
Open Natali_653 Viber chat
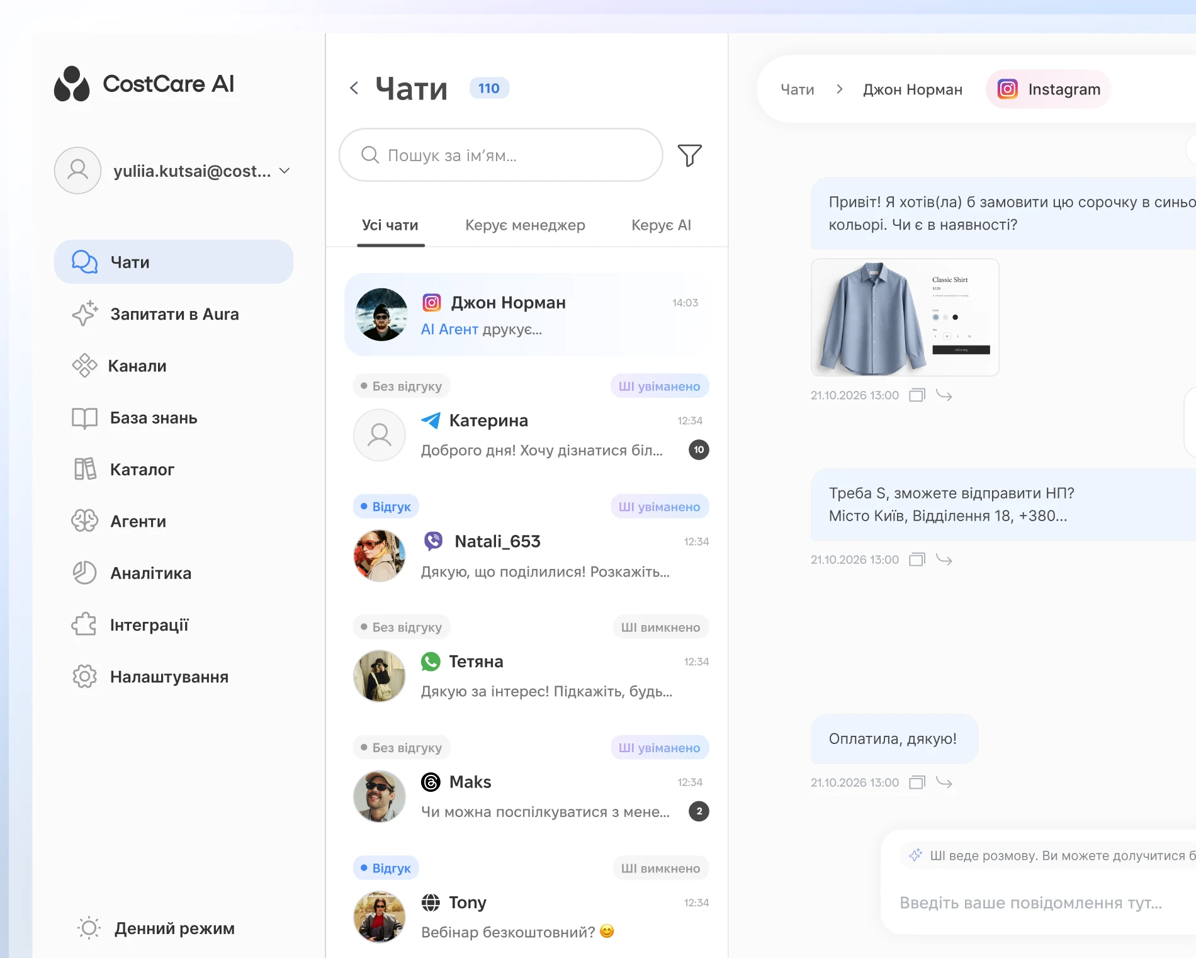coord(531,556)
